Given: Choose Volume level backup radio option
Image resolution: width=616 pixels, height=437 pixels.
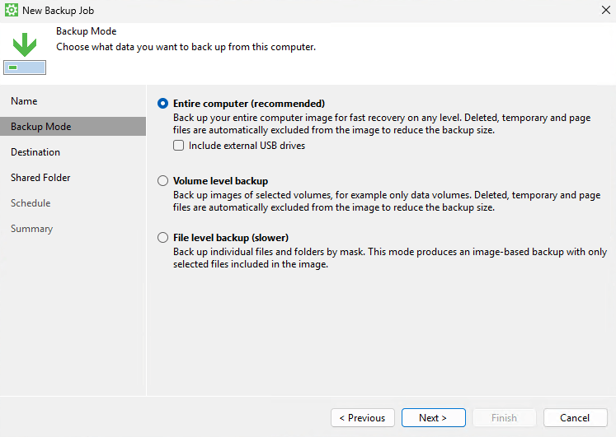Looking at the screenshot, I should pyautogui.click(x=162, y=181).
